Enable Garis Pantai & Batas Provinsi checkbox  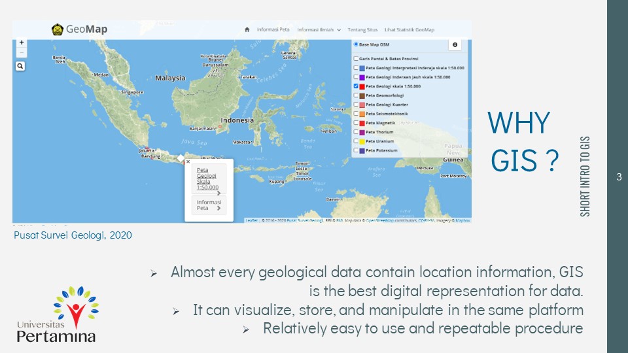(x=356, y=59)
